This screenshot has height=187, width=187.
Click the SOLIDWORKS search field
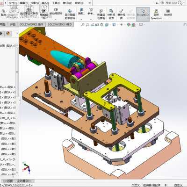click(x=171, y=3)
